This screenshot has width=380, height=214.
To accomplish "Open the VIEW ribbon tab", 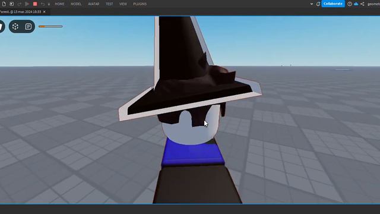I will [123, 4].
